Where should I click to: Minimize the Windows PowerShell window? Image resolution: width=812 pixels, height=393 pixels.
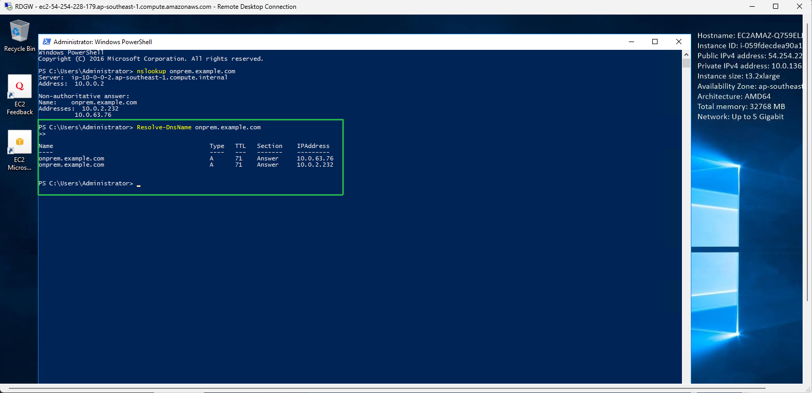coord(631,42)
